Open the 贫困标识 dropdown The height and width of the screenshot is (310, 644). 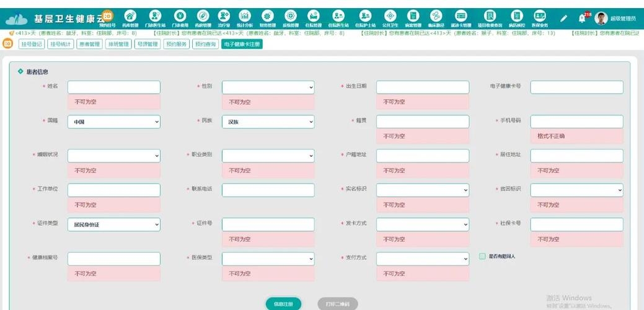[576, 190]
